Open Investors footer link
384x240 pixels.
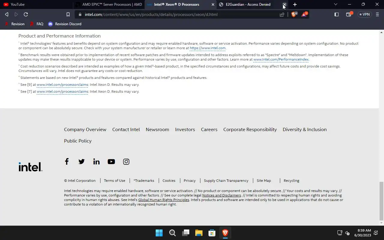[185, 130]
